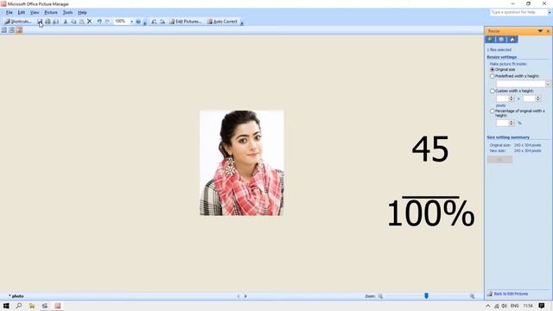The height and width of the screenshot is (311, 553).
Task: Click the Help icon beside zoom box
Action: tap(138, 22)
